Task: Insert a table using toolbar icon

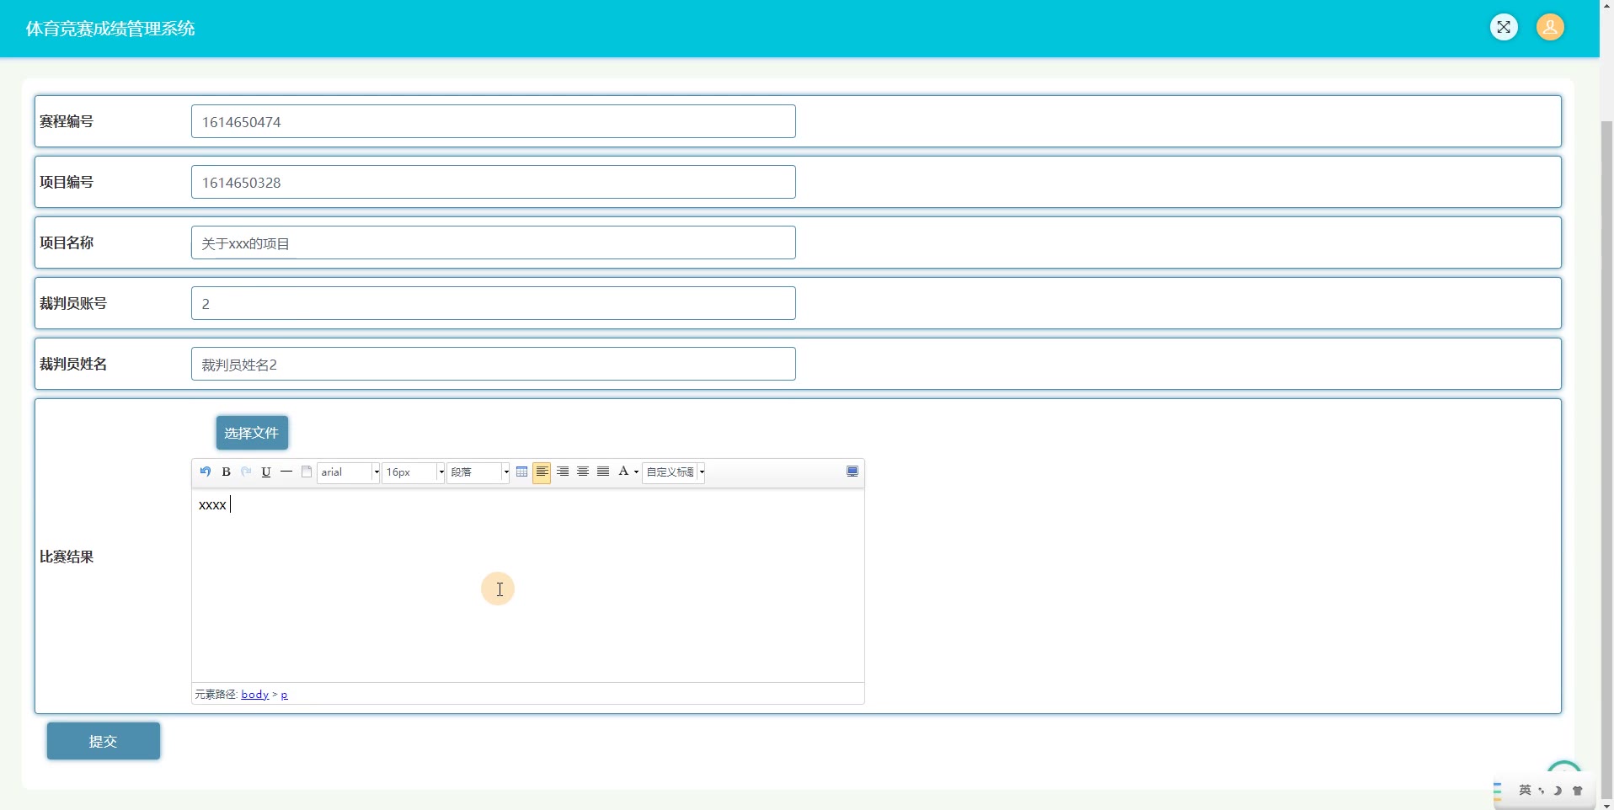Action: pyautogui.click(x=522, y=472)
